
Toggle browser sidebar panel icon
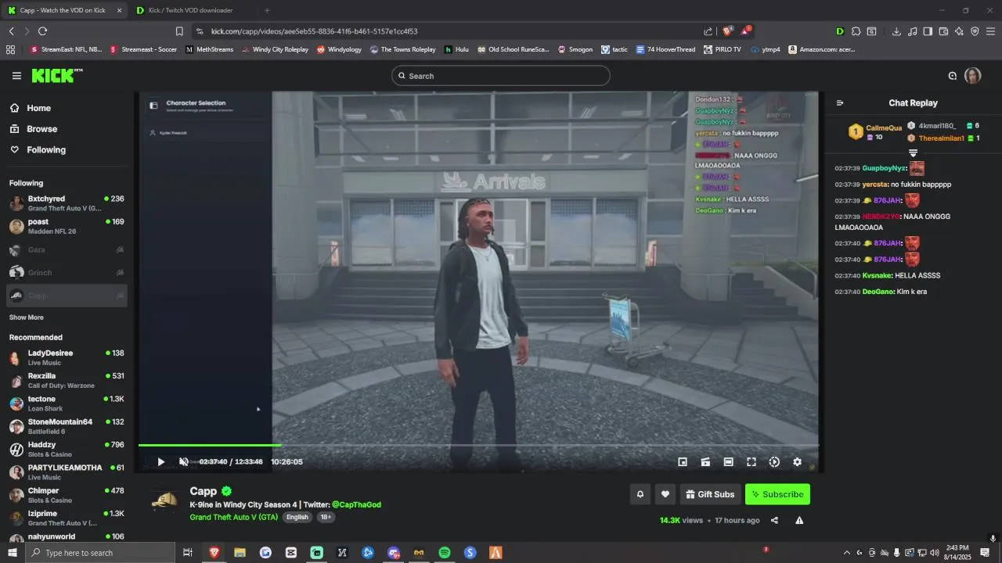(x=928, y=31)
